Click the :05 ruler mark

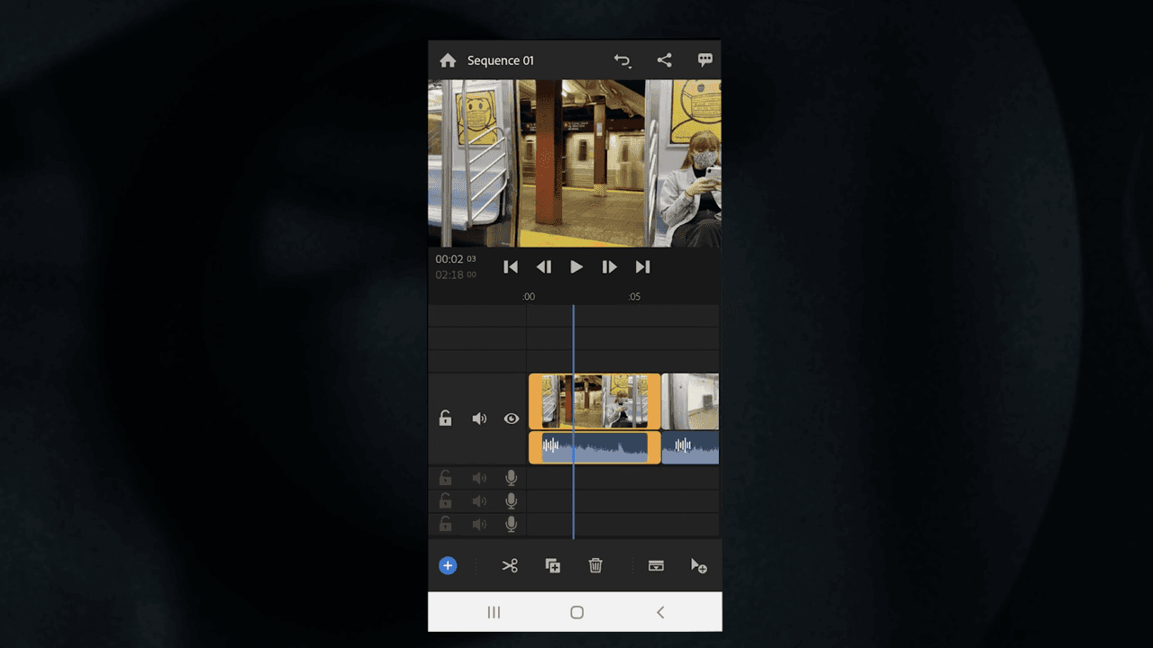click(634, 297)
